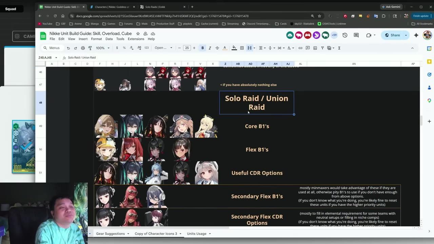Screen dimensions: 434x244
Task: Format selection as percent
Action: coord(124,48)
